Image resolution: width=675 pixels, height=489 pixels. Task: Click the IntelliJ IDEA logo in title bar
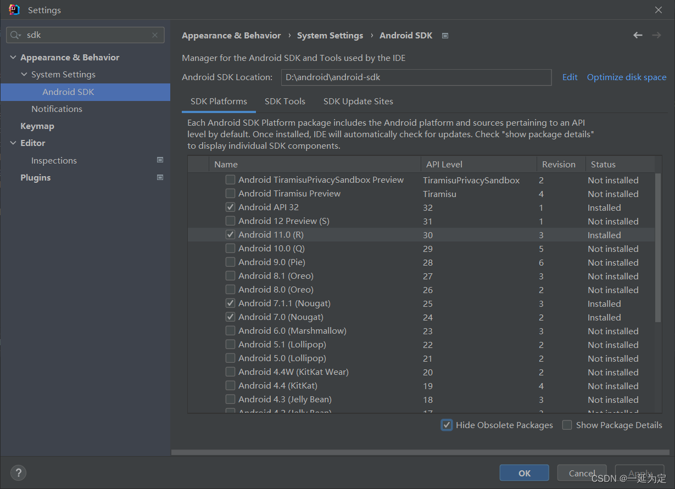14,10
